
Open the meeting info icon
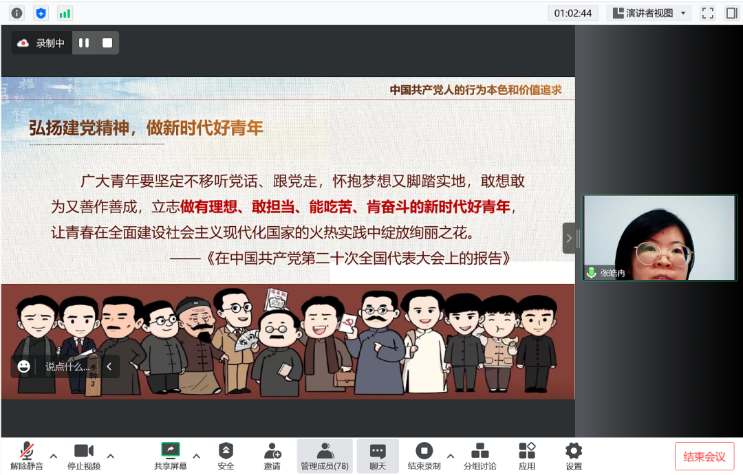coord(17,13)
